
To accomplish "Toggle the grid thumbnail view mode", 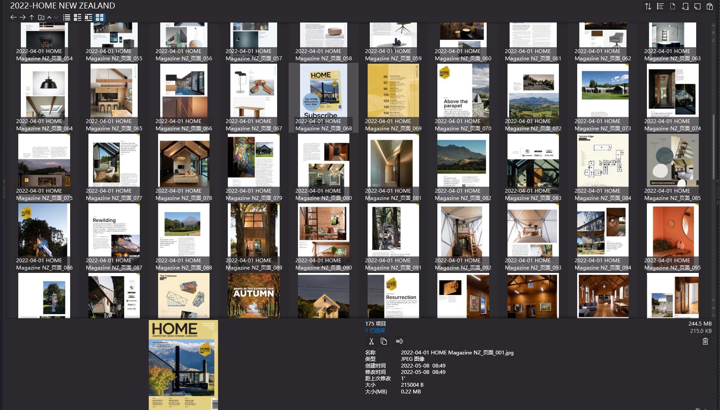I will [x=99, y=17].
